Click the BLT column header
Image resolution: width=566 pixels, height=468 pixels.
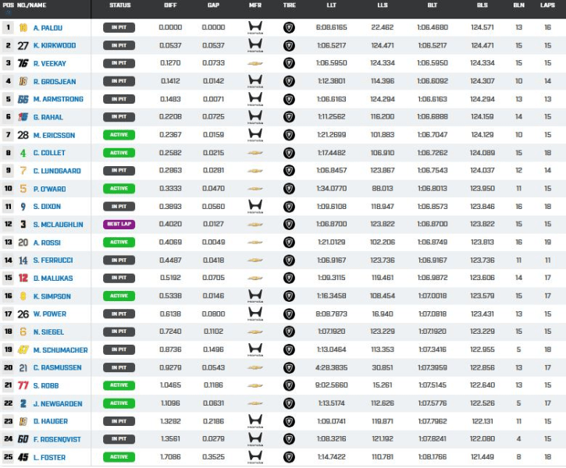pos(432,5)
